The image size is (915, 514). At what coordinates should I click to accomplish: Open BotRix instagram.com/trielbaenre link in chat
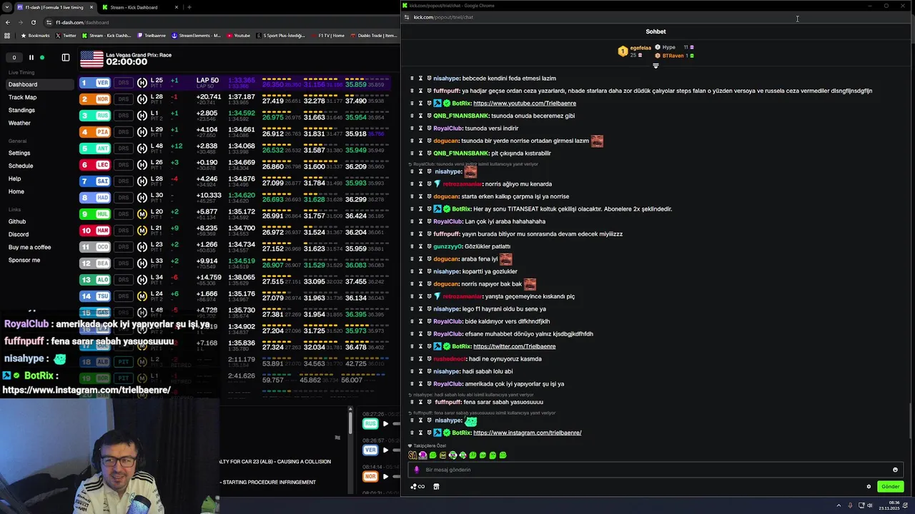[x=527, y=433]
